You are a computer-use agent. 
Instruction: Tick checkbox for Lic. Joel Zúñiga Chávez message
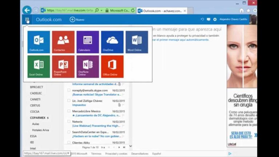(x=69, y=101)
